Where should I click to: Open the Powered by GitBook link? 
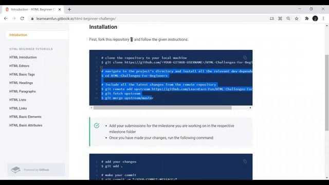(x=36, y=170)
